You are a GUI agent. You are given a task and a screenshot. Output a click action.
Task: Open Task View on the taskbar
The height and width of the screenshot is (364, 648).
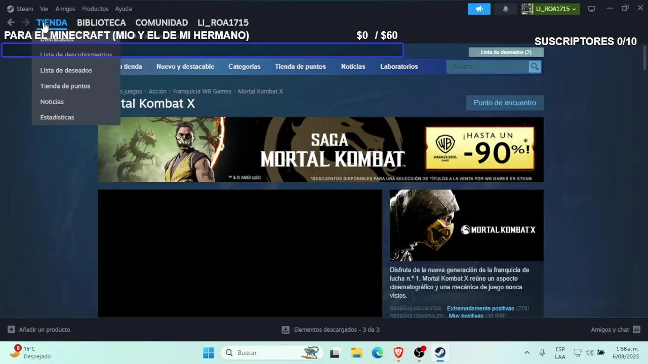point(335,353)
